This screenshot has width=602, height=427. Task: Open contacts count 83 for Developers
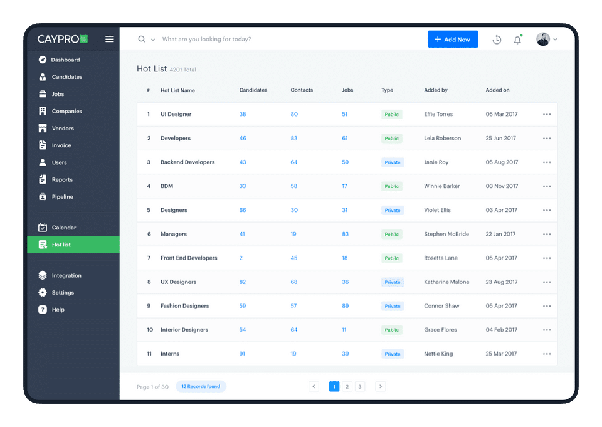pyautogui.click(x=294, y=138)
